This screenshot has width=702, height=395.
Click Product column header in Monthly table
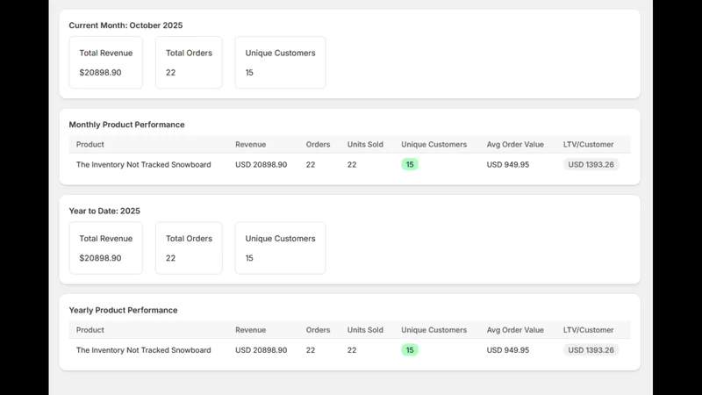pyautogui.click(x=90, y=144)
